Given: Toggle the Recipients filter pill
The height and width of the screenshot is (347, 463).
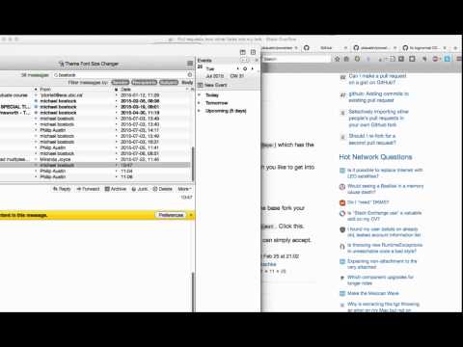Looking at the screenshot, I should tap(144, 83).
